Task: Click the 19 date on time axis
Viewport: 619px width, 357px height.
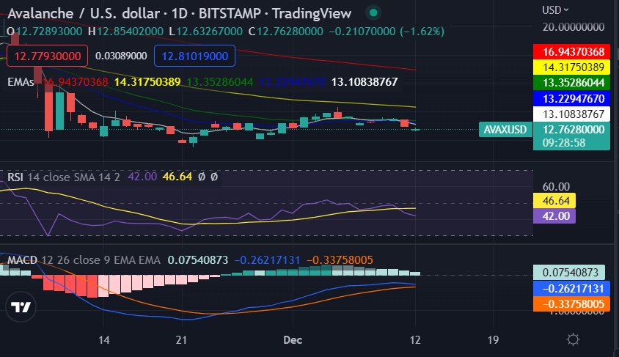Action: [x=493, y=339]
